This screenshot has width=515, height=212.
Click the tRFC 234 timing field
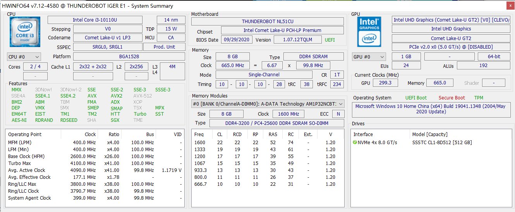point(337,84)
